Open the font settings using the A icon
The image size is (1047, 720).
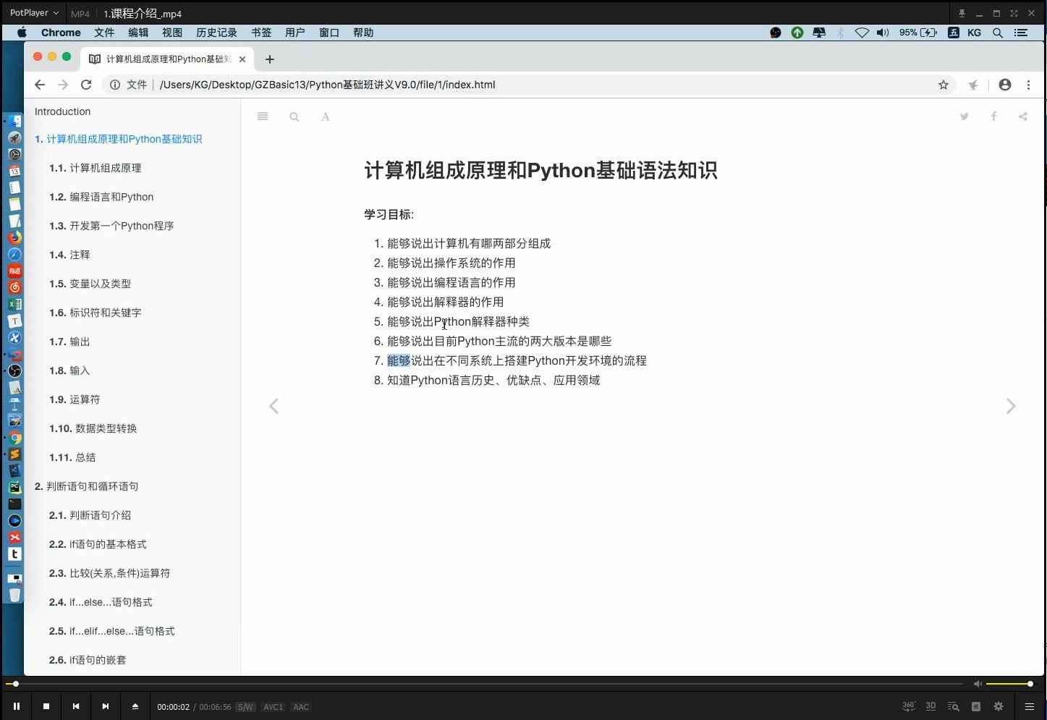tap(326, 117)
